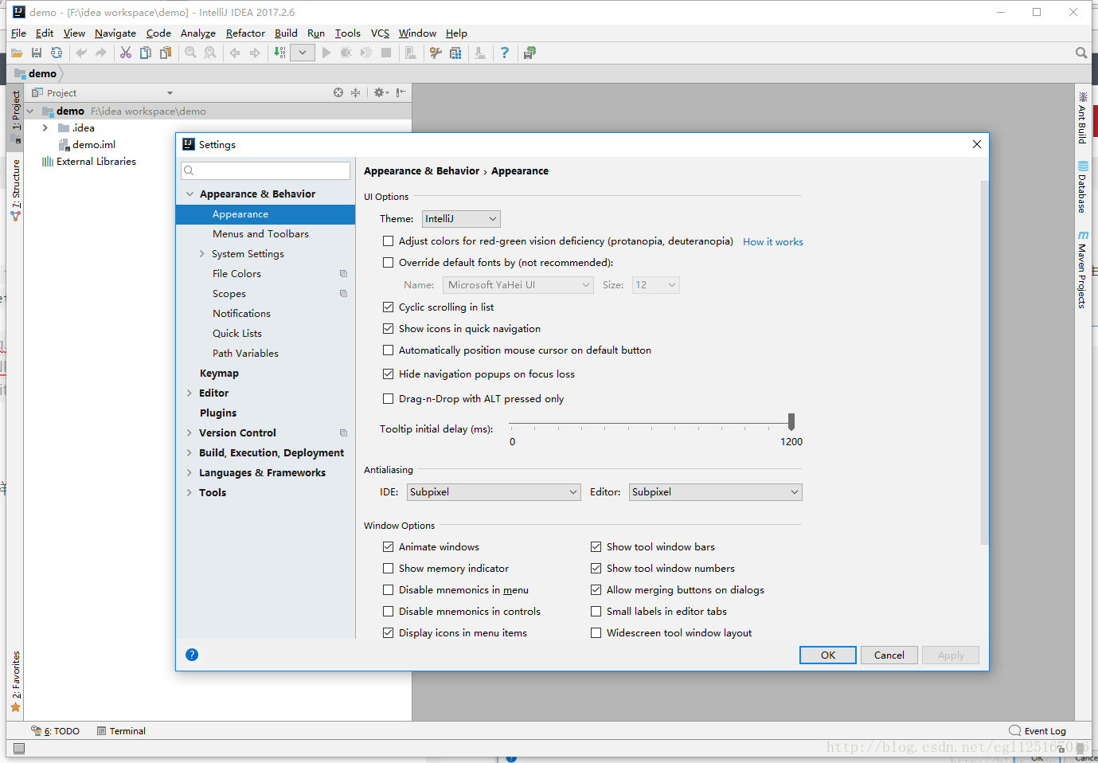Click the Find magnifier toolbar icon

click(x=191, y=53)
